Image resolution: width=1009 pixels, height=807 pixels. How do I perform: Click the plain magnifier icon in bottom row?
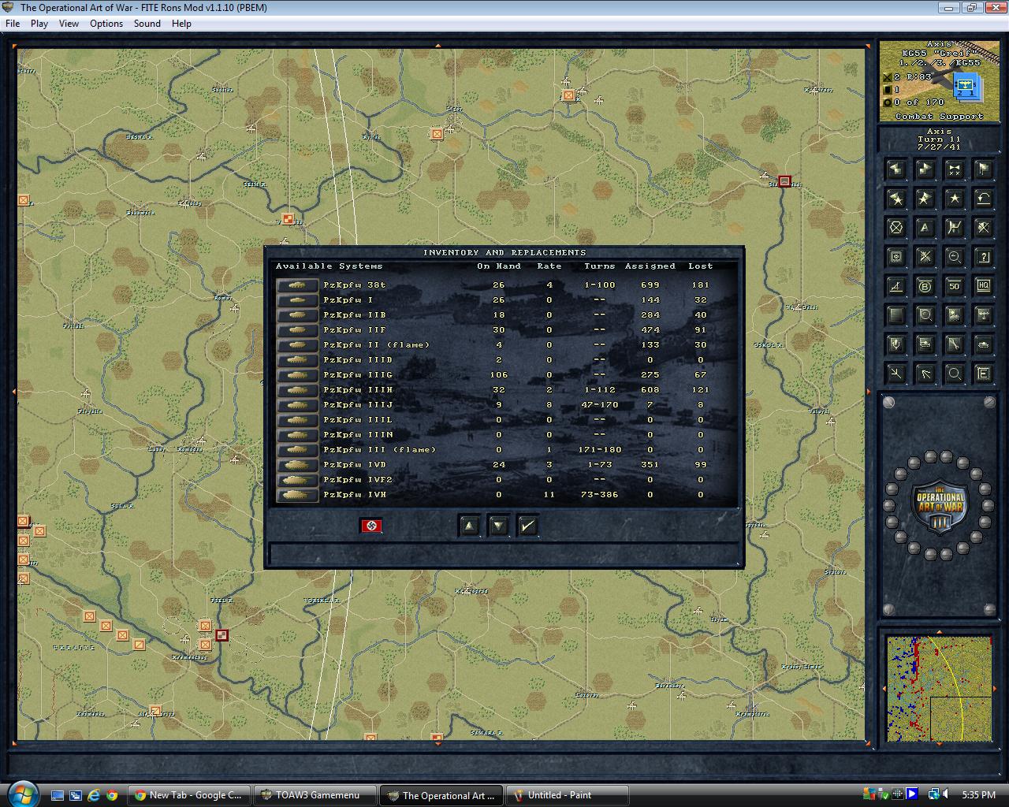954,374
